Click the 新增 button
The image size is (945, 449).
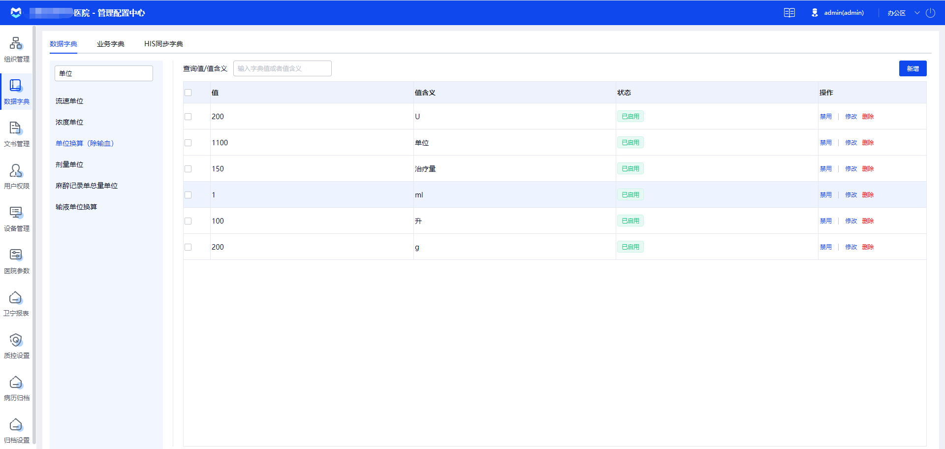(913, 68)
